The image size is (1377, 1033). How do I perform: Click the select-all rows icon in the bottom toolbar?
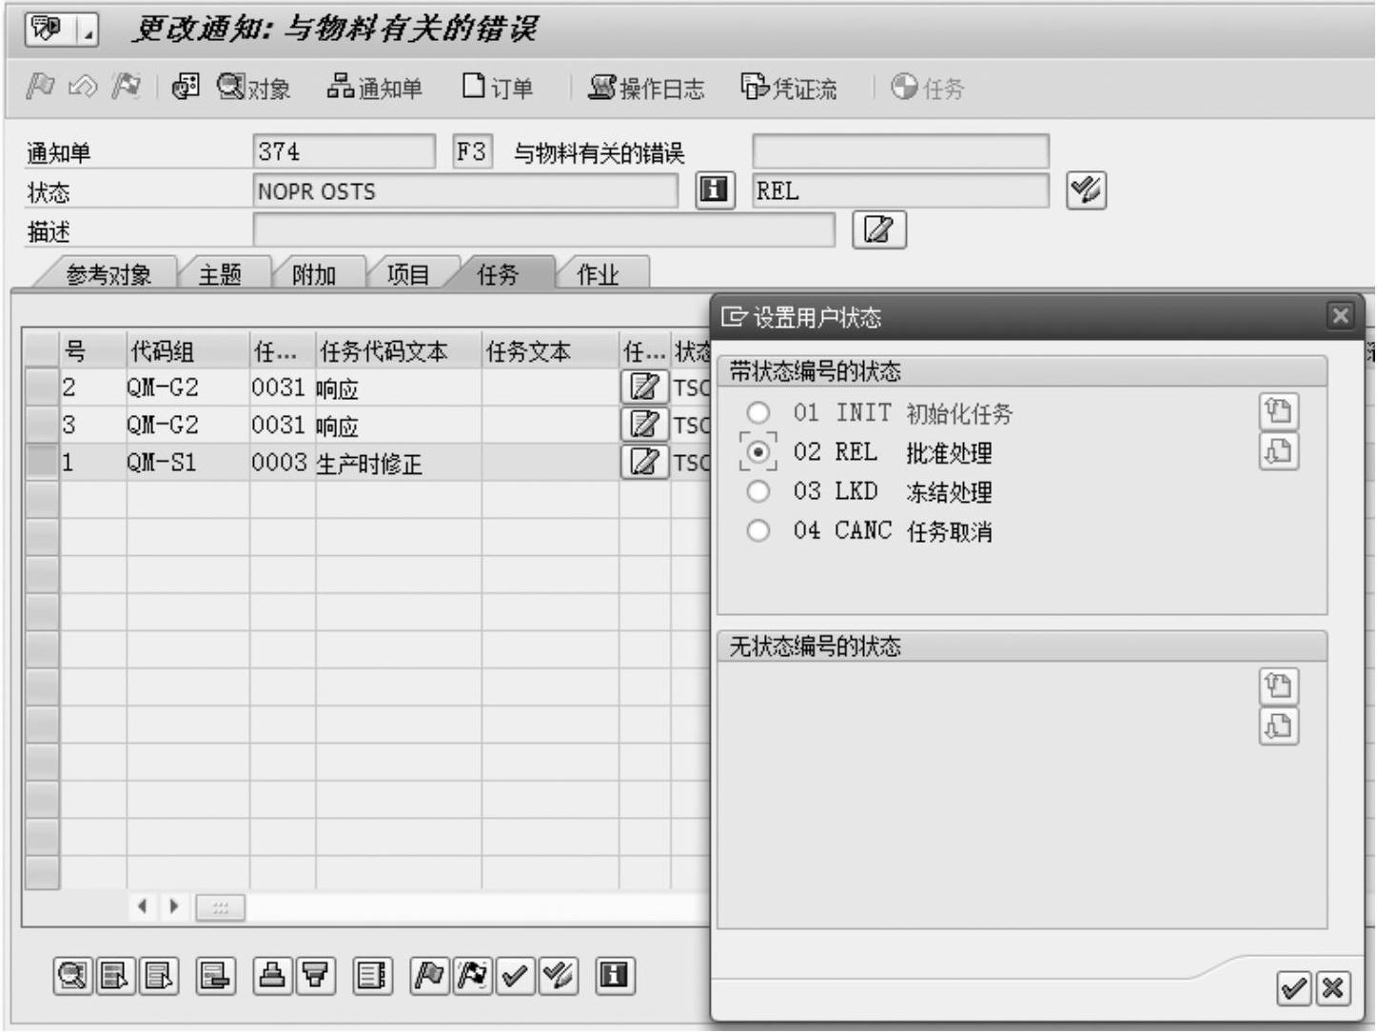click(x=114, y=976)
